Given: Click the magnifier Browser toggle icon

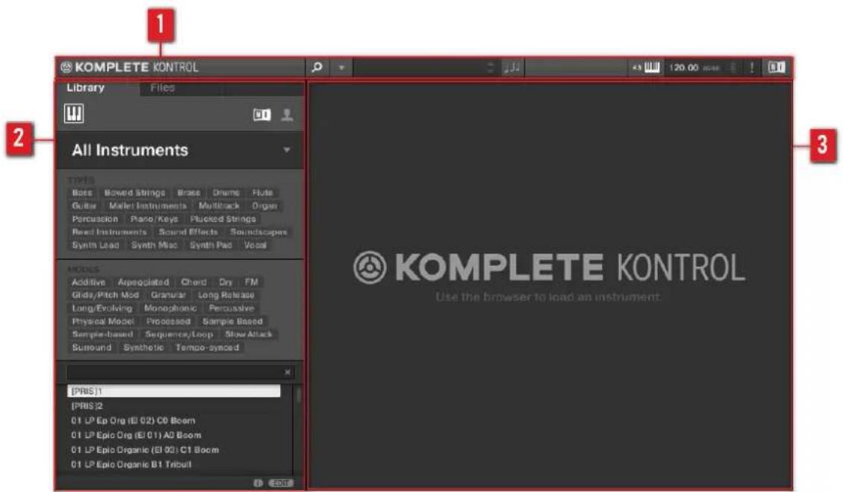Looking at the screenshot, I should 317,67.
